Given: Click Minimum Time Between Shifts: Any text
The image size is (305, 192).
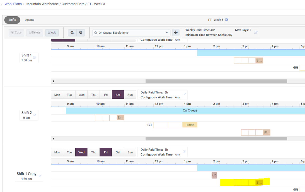Looking at the screenshot, I should (x=209, y=35).
